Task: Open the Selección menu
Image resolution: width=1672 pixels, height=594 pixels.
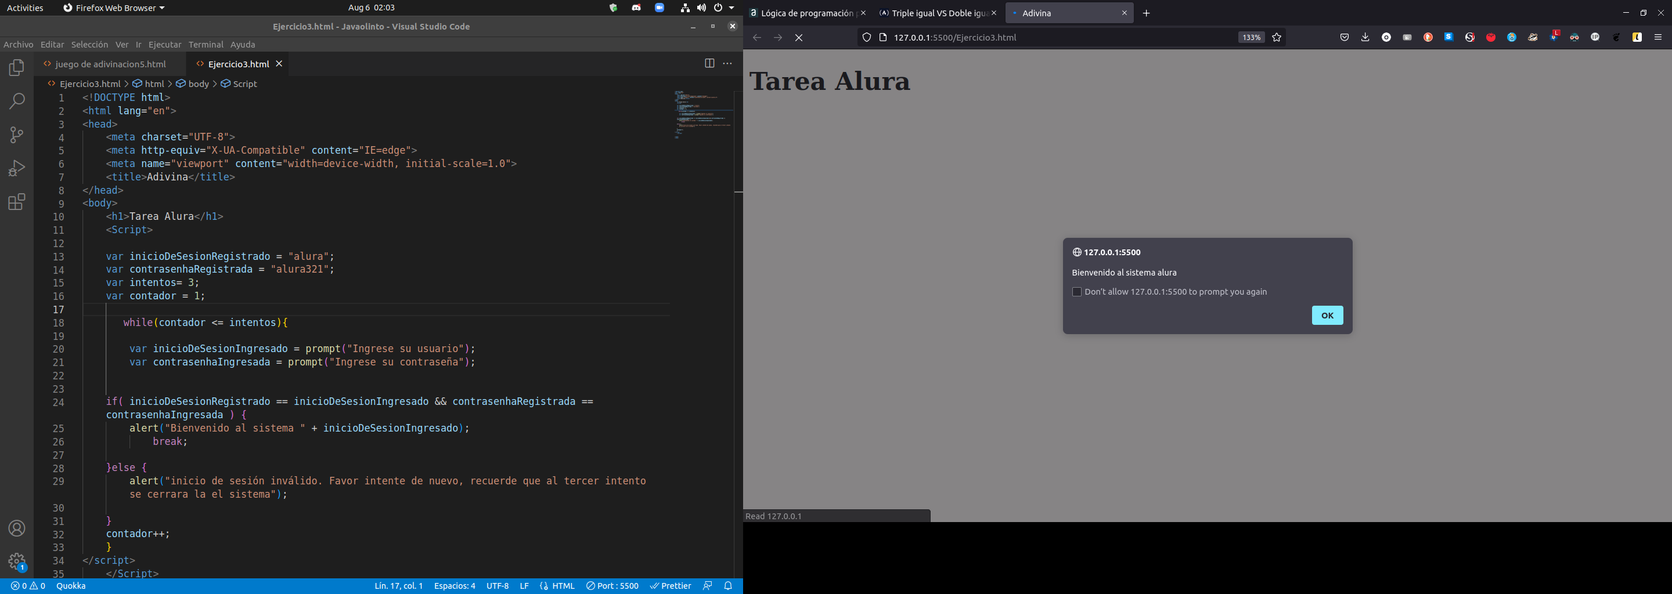Action: point(89,45)
